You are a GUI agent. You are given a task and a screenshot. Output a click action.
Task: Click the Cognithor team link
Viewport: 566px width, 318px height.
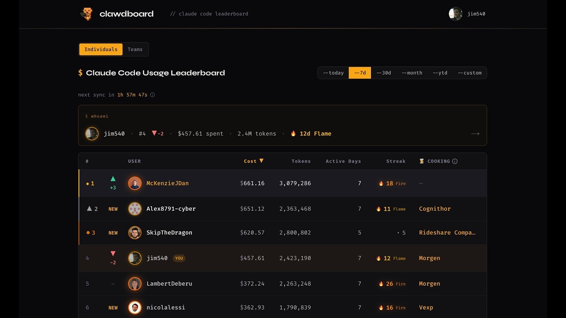435,208
